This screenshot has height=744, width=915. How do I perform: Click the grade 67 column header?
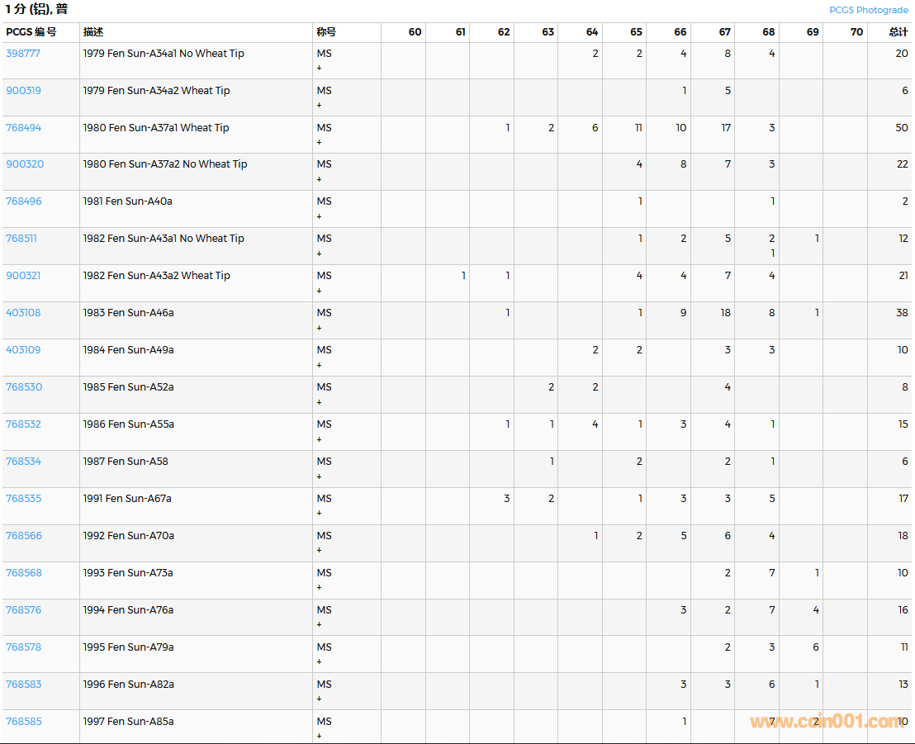[x=724, y=32]
